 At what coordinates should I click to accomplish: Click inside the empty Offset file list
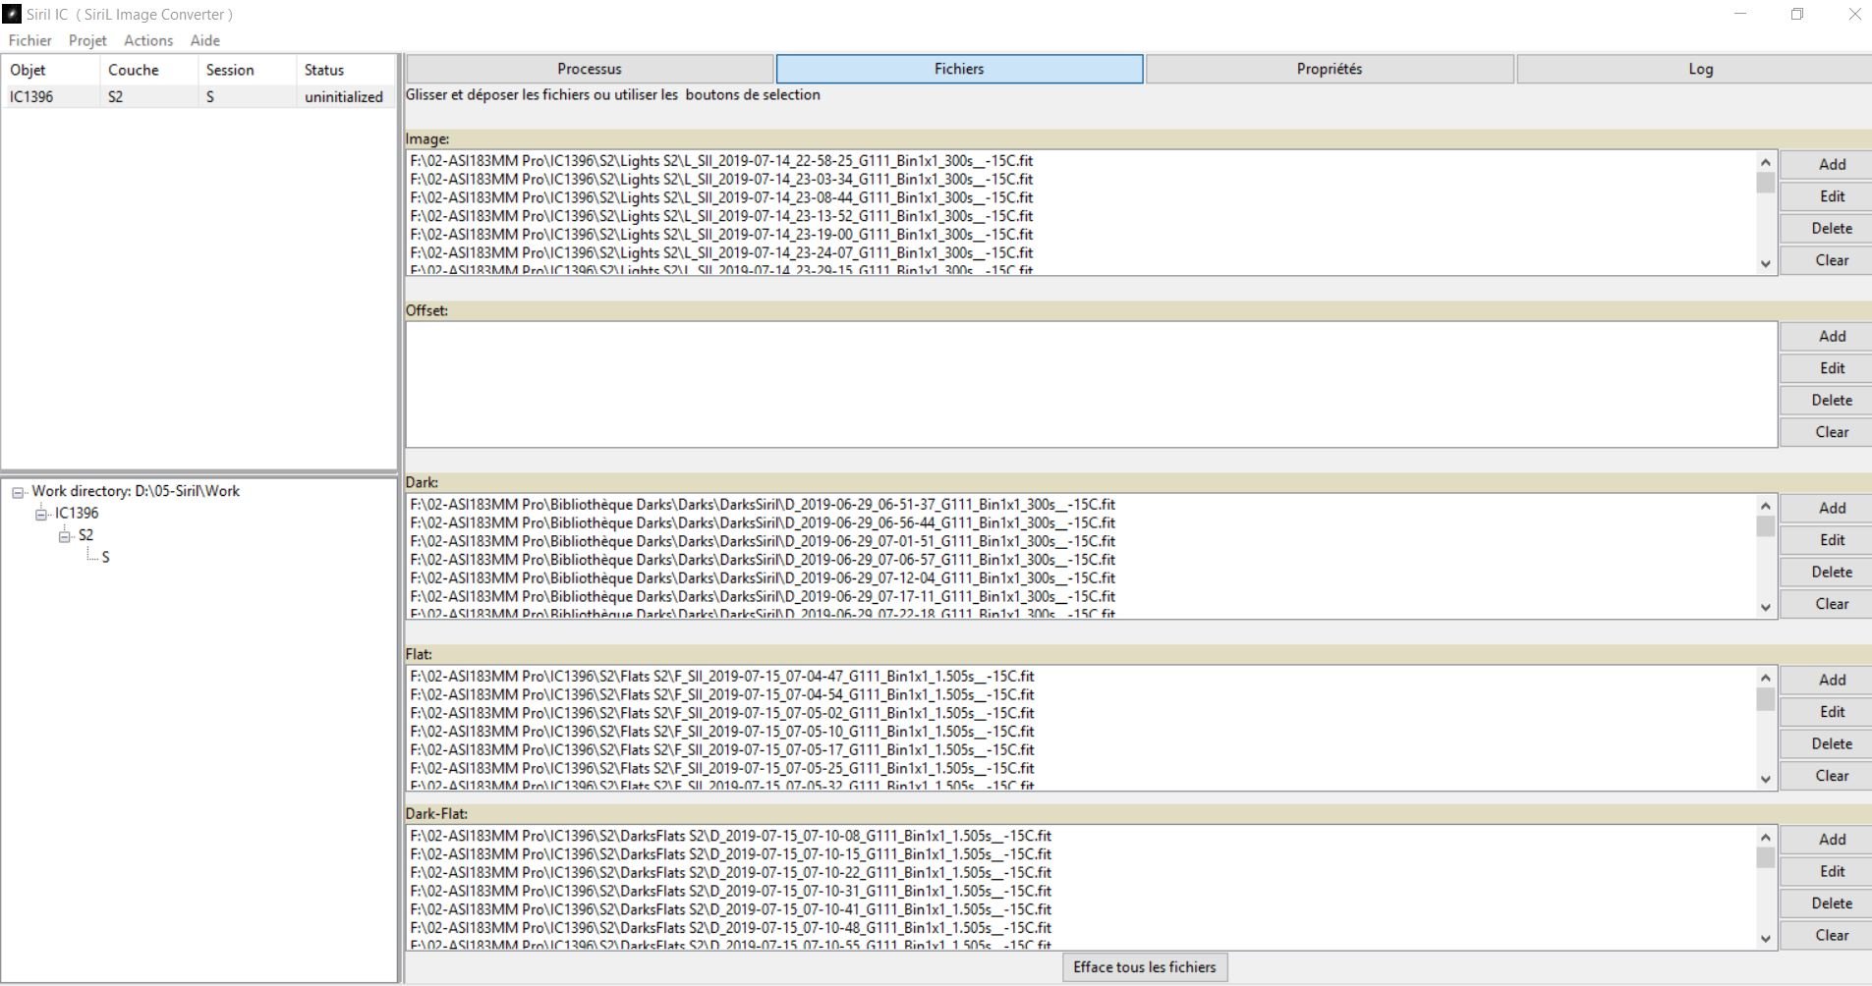pyautogui.click(x=1091, y=384)
